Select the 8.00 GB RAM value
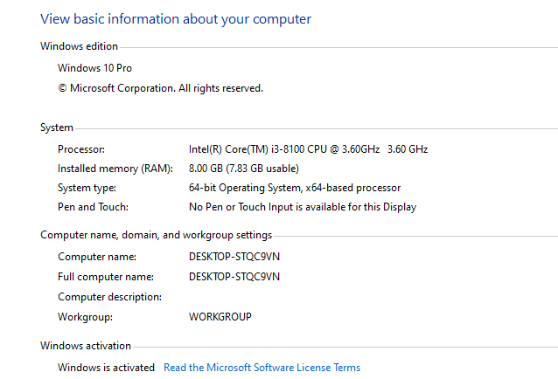This screenshot has height=379, width=558. pos(243,169)
